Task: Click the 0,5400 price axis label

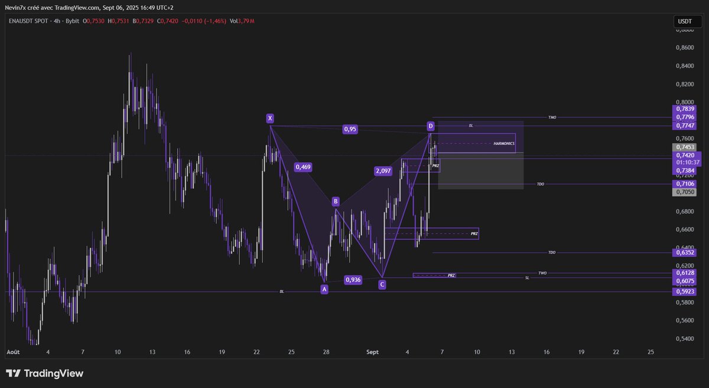Action: 685,338
